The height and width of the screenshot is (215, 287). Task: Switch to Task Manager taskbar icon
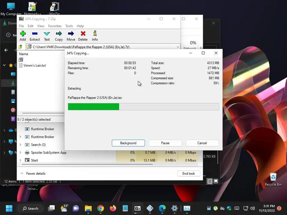tap(187, 208)
